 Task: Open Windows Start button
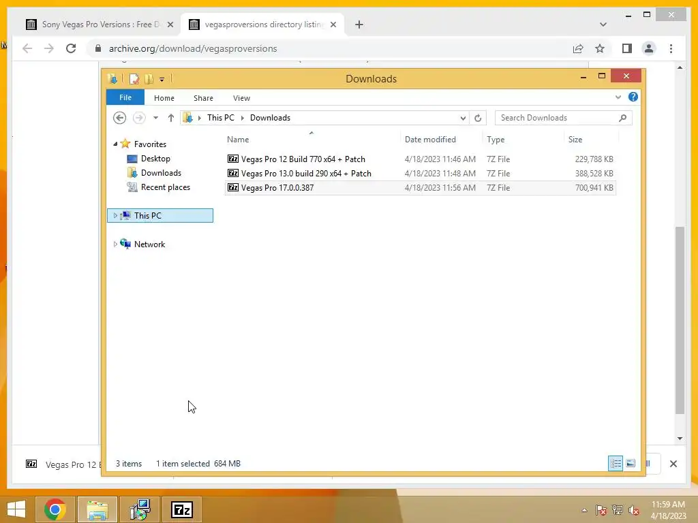[x=16, y=509]
